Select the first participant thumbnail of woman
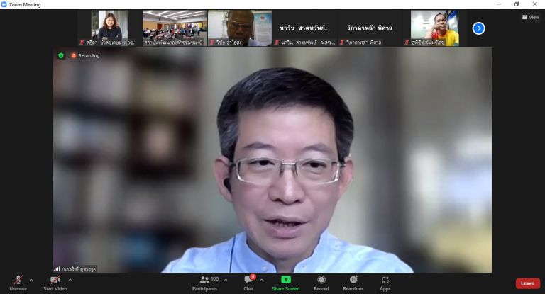Image resolution: width=545 pixels, height=294 pixels. click(x=109, y=28)
